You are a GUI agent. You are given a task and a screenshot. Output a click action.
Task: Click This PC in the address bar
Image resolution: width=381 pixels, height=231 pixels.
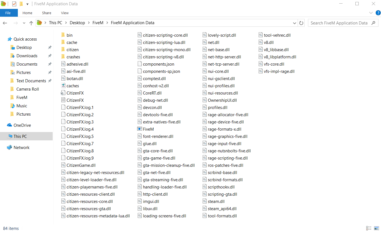pos(55,23)
